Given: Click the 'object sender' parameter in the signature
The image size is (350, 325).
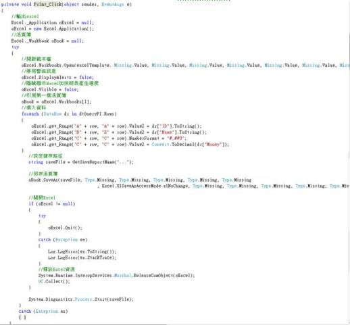Looking at the screenshot, I should [x=80, y=4].
